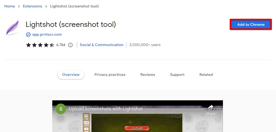Click the 3,000,000+ users text
Screen dimensions: 276x132
(x=145, y=45)
